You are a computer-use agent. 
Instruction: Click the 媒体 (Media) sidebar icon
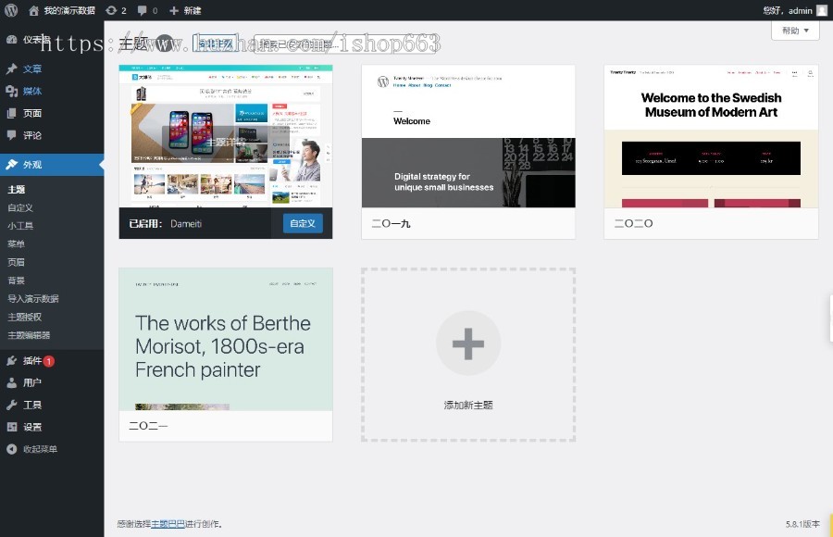click(x=11, y=91)
